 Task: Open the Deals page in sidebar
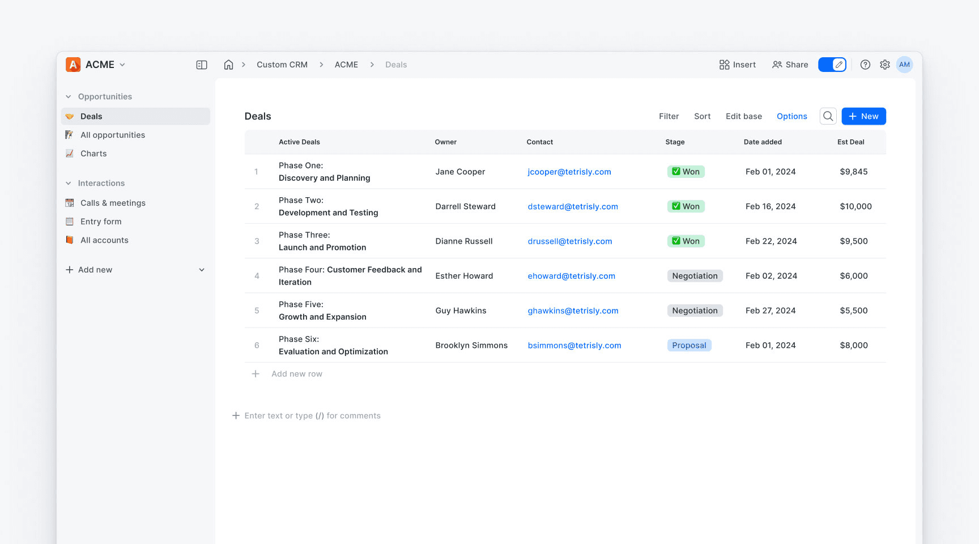click(x=135, y=116)
